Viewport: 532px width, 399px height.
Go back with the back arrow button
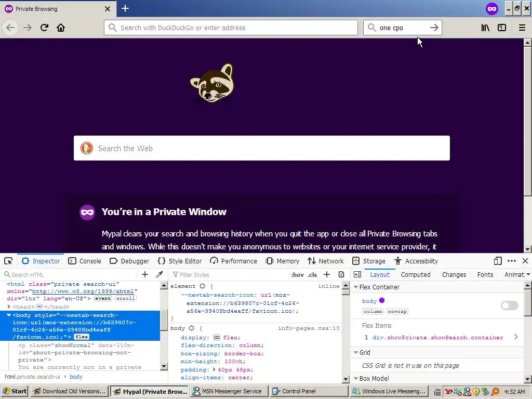[10, 28]
